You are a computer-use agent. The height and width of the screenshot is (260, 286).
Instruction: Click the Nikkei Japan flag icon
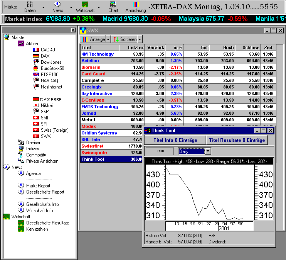(x=36, y=105)
